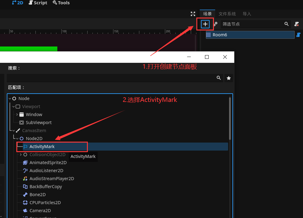This screenshot has height=218, width=303.
Task: Select Bone2D in the list
Action: click(38, 195)
